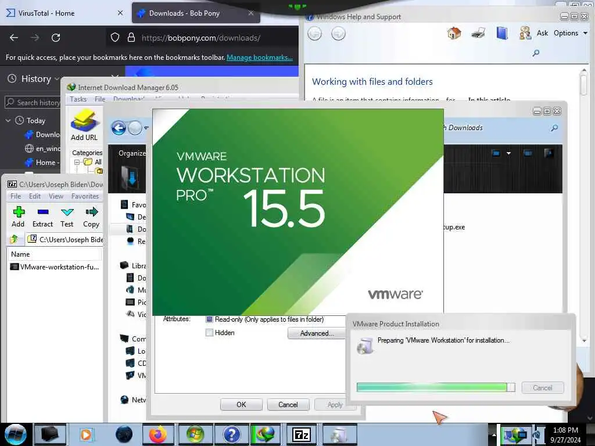
Task: Click Explorer blue back arrow
Action: coord(119,128)
